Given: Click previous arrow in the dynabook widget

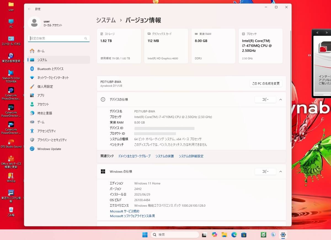Looking at the screenshot, I should (317, 33).
